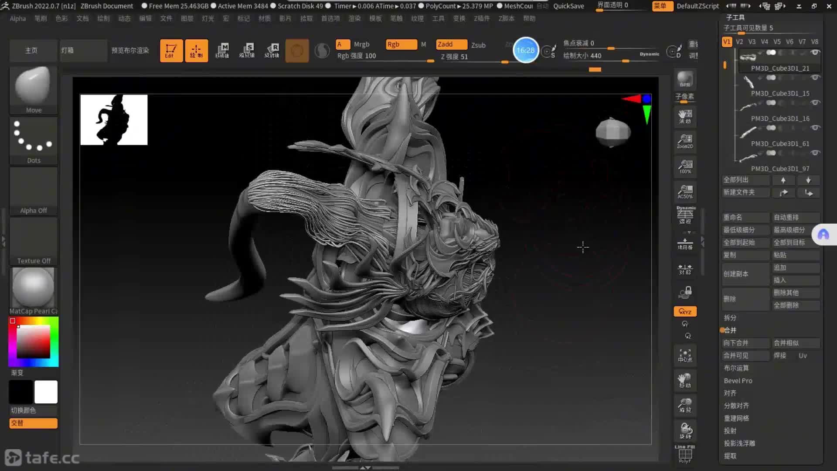The height and width of the screenshot is (471, 837).
Task: Expand the 拆分 (Split) section
Action: click(730, 317)
